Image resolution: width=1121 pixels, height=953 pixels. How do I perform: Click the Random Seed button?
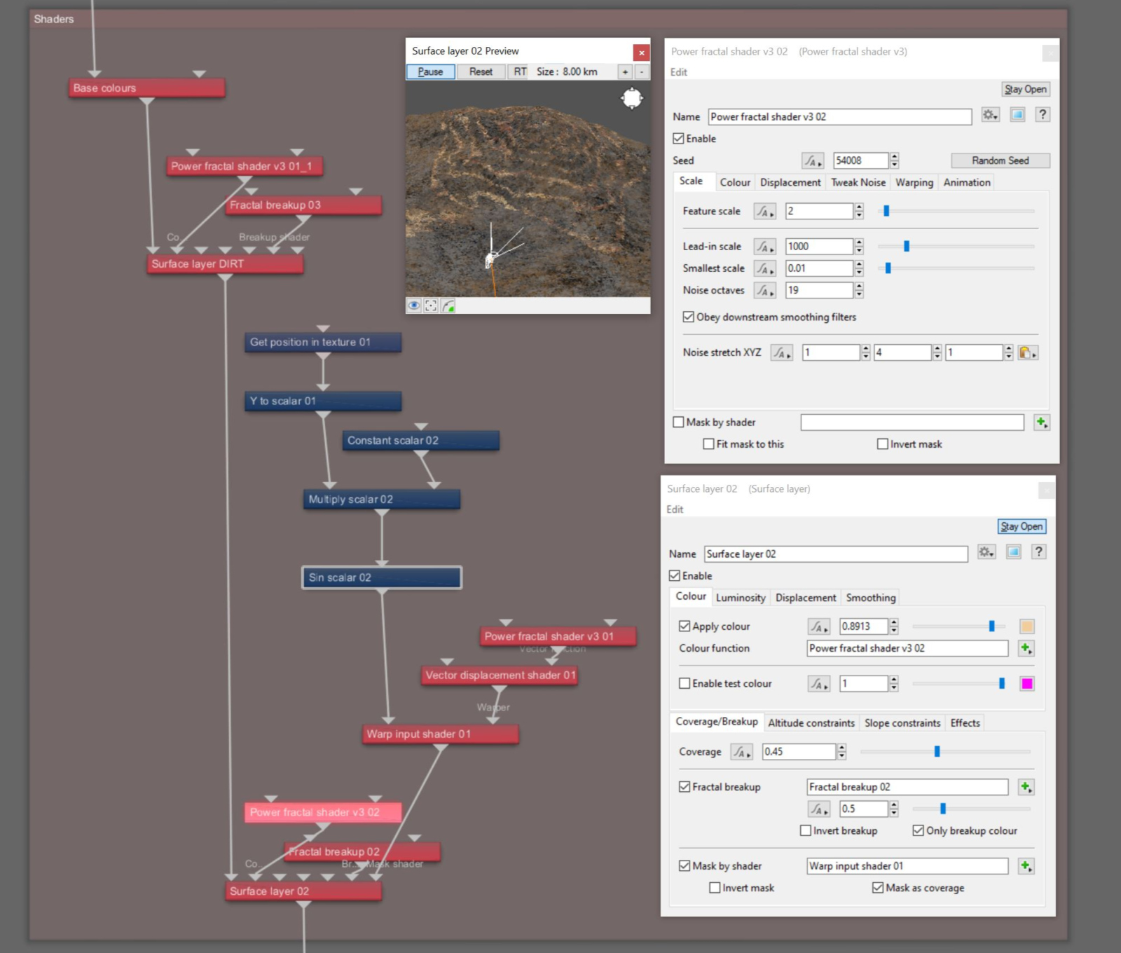1000,160
